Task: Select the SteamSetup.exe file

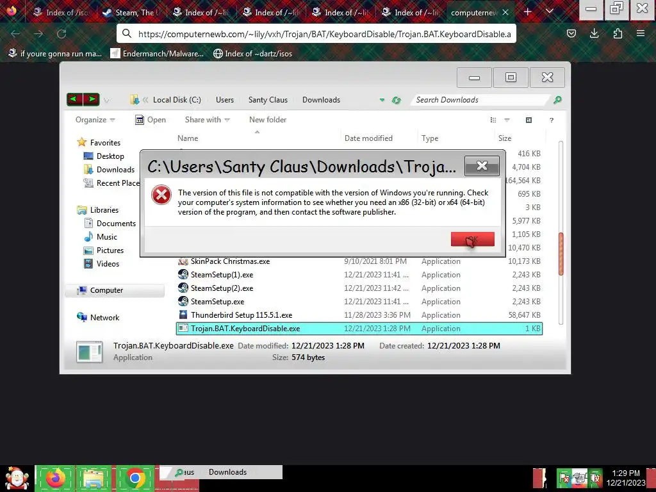Action: (x=359, y=302)
